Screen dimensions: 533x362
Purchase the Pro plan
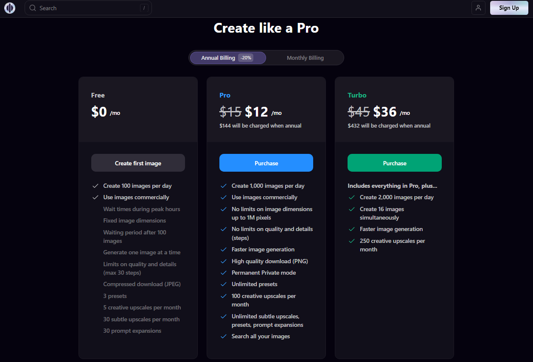click(x=266, y=163)
